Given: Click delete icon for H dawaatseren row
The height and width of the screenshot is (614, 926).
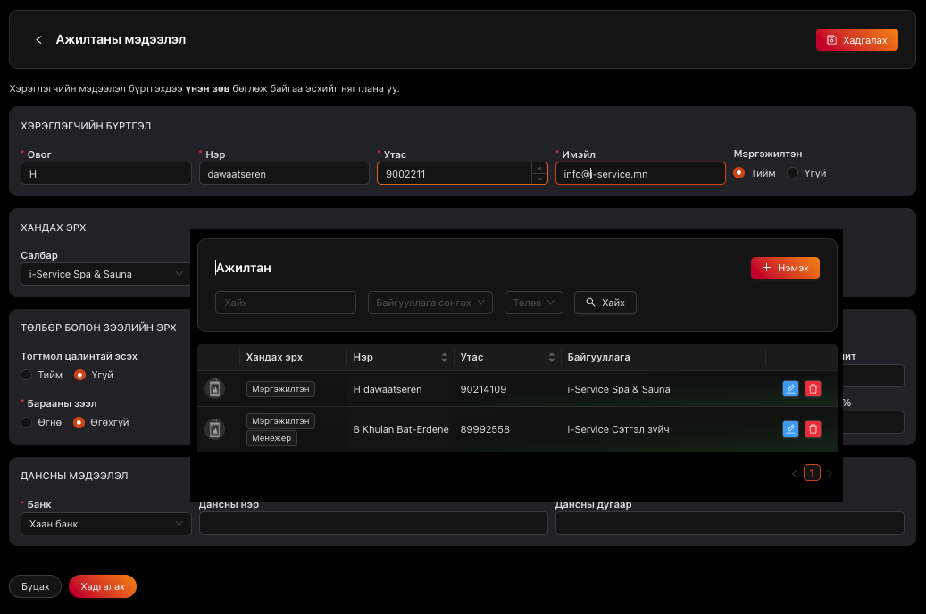Looking at the screenshot, I should pos(813,388).
